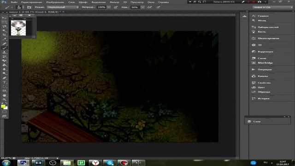
Task: Select the History Brush tool
Action: pyautogui.click(x=4, y=56)
